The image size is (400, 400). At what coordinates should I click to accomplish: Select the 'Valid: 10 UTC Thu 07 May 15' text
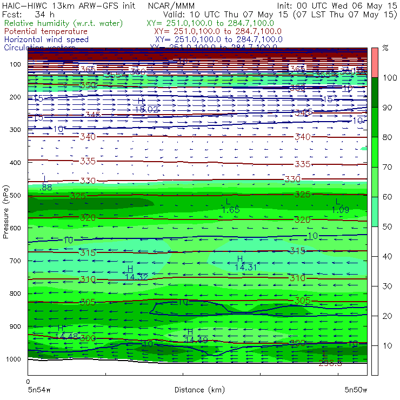pos(226,14)
